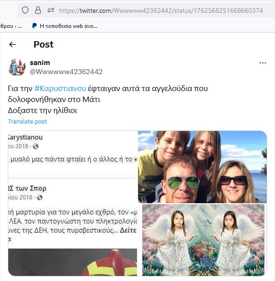Image resolution: width=275 pixels, height=281 pixels.
Task: Open the PayPal bookmark icon
Action: tap(34, 26)
